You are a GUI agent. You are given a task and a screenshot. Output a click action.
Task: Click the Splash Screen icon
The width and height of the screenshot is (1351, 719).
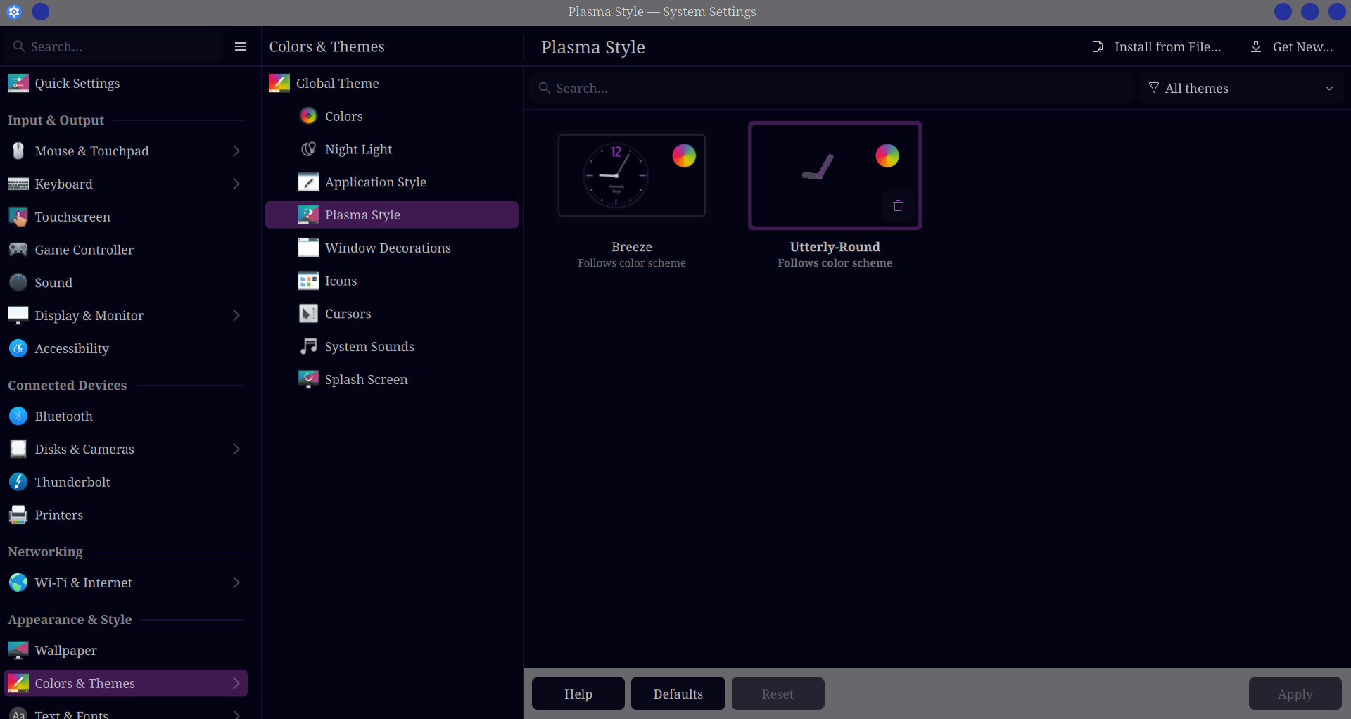click(x=308, y=379)
